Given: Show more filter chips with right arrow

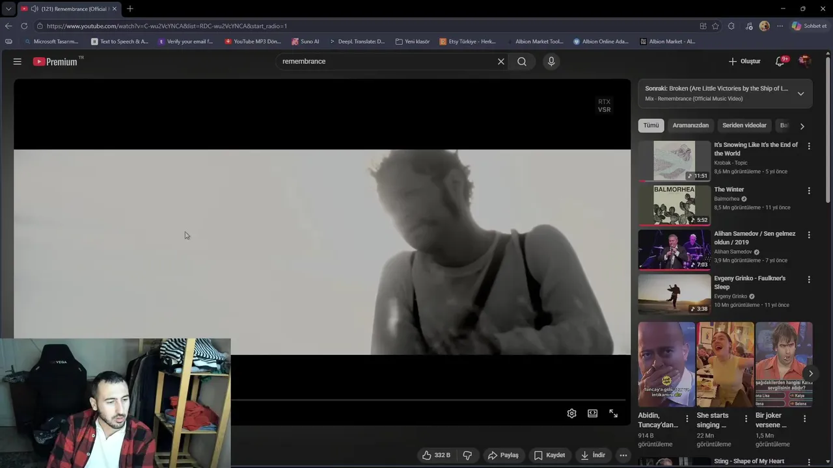Looking at the screenshot, I should click(x=802, y=126).
